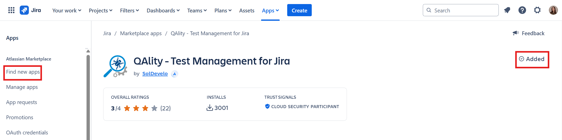Image resolution: width=562 pixels, height=140 pixels.
Task: Expand the Teams dropdown
Action: click(x=197, y=11)
